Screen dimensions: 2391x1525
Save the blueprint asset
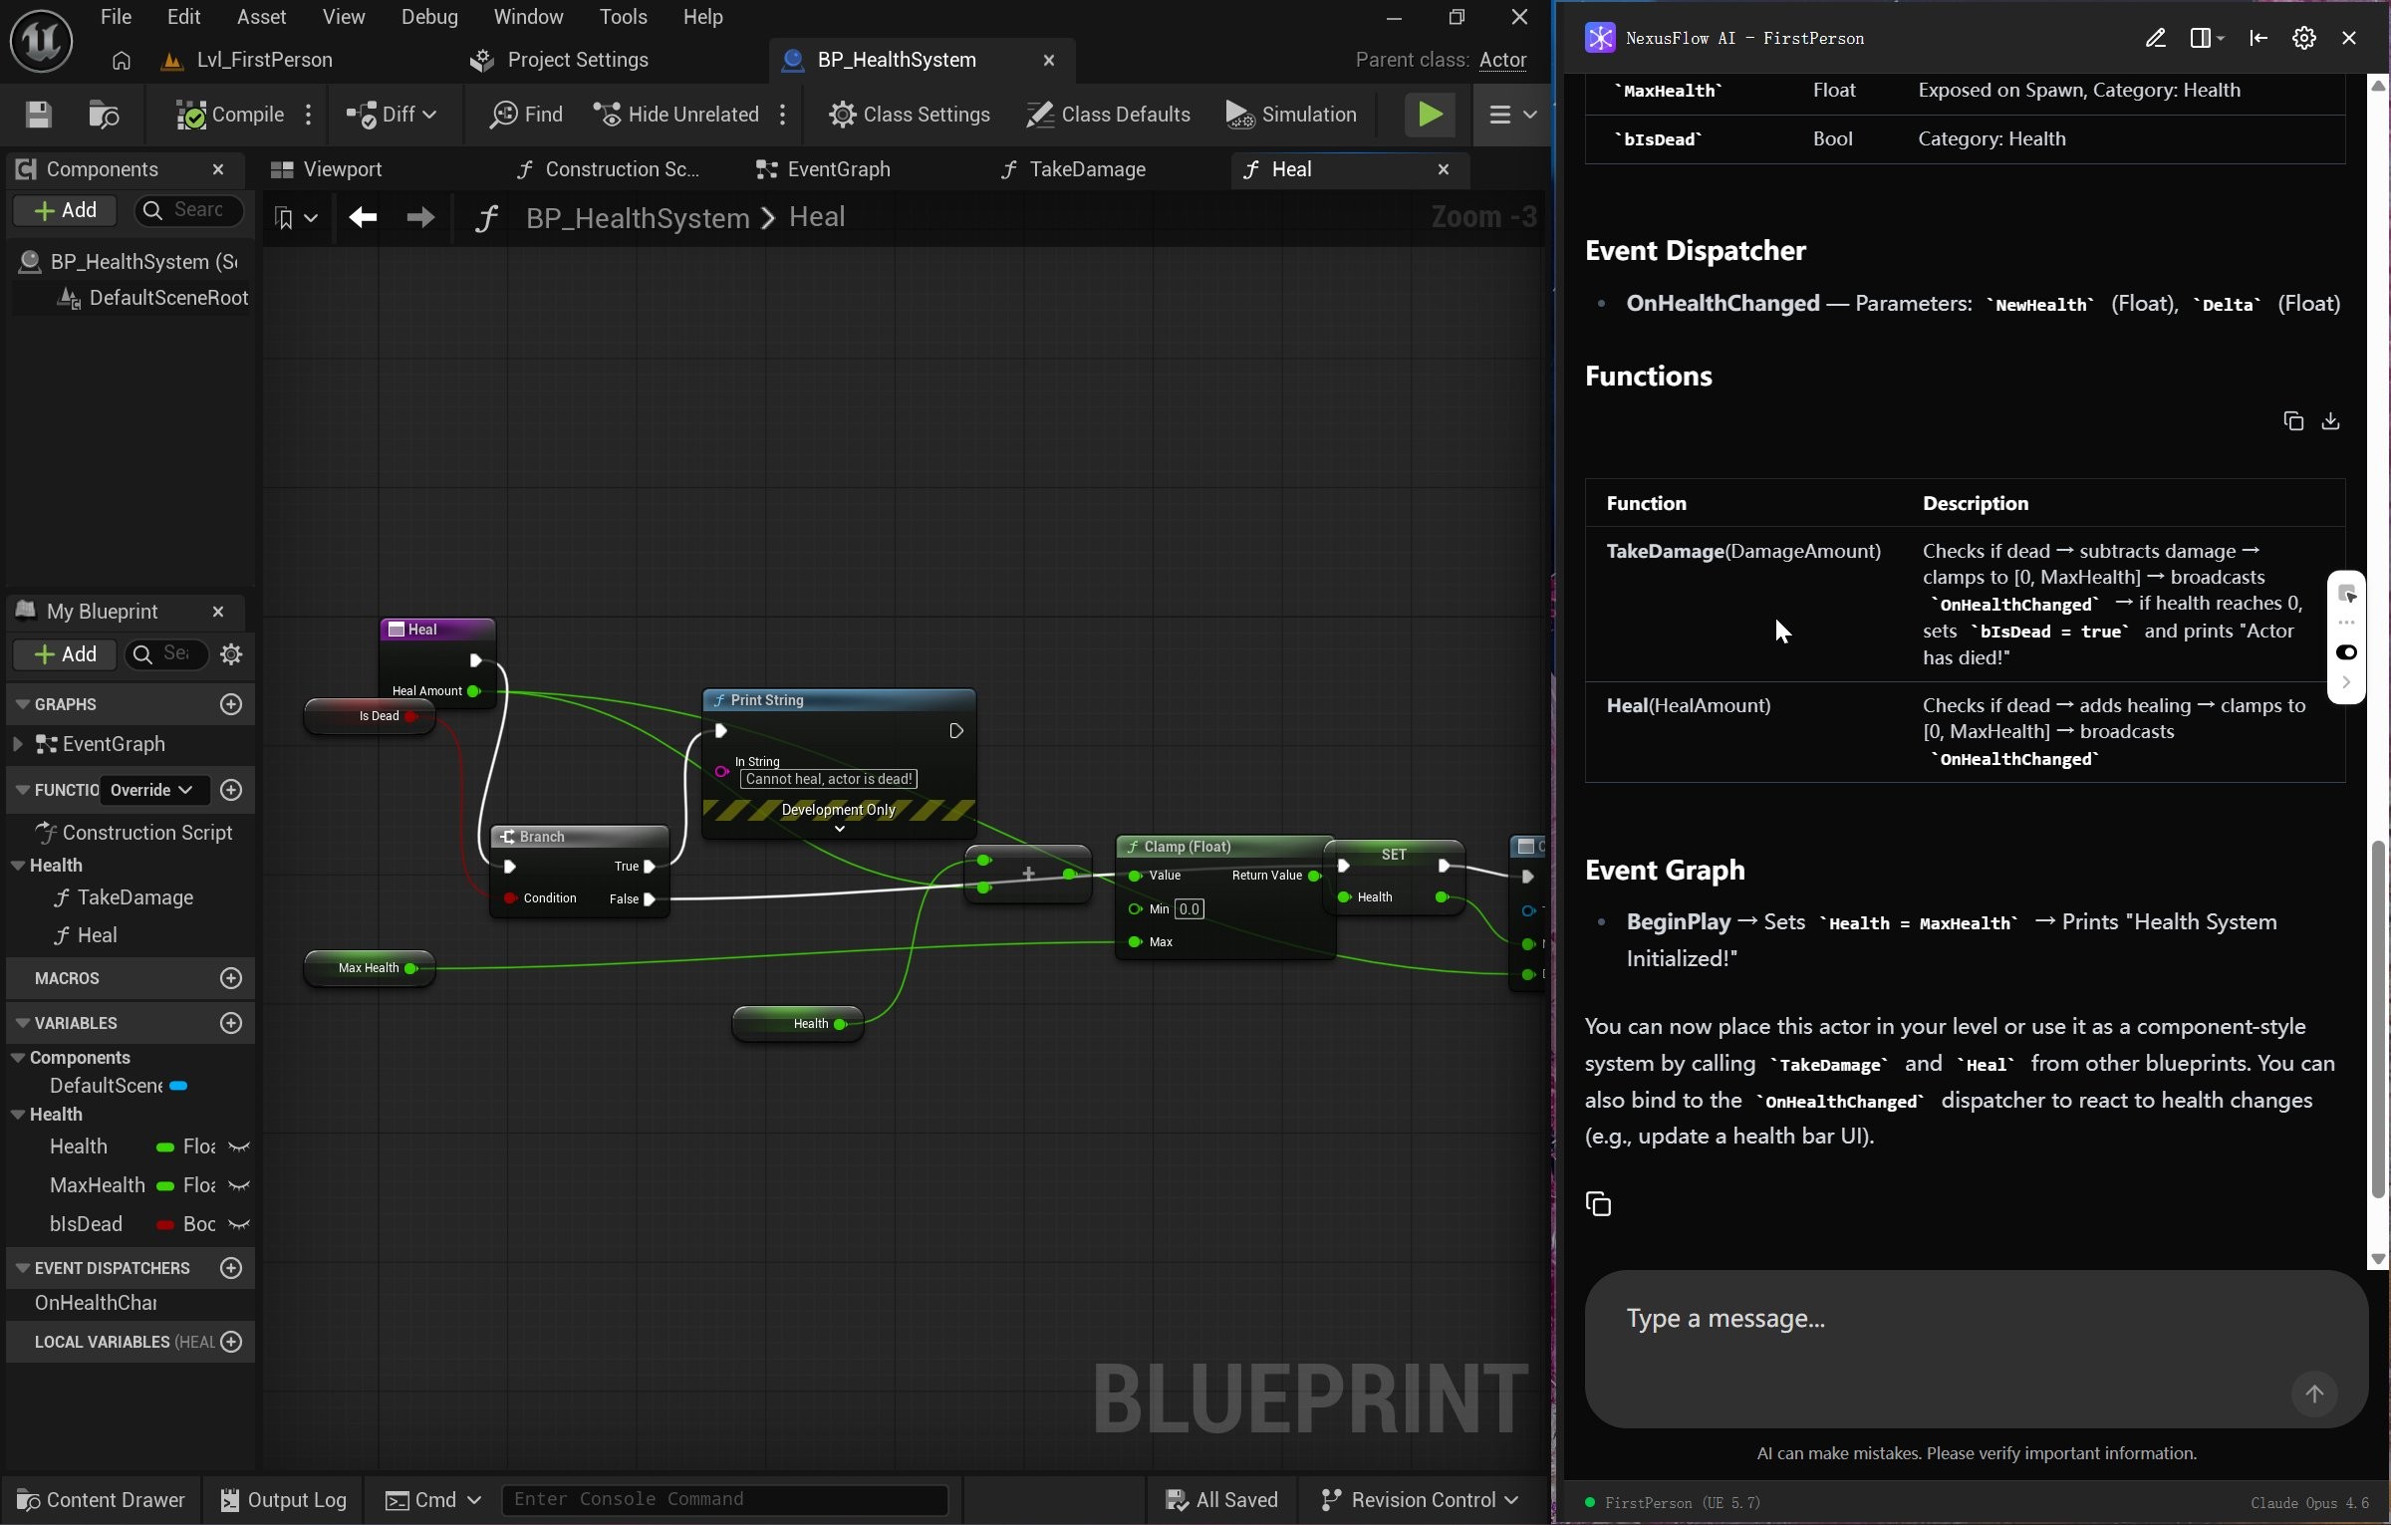click(x=37, y=114)
